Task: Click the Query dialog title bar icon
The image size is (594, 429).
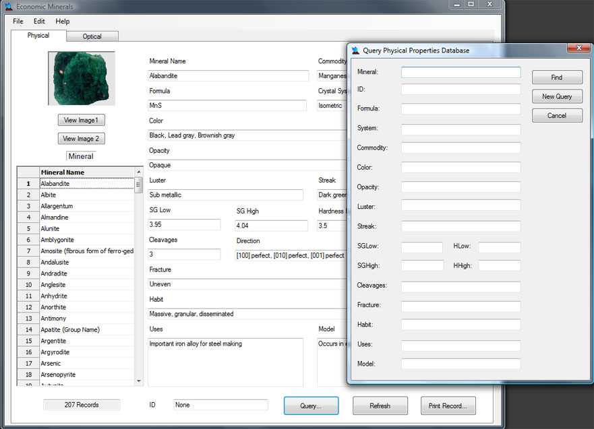Action: click(355, 51)
